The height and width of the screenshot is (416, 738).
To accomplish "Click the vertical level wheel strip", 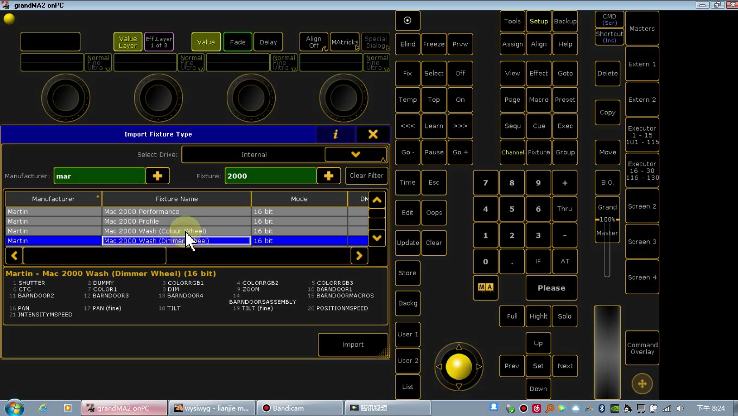I will 607,353.
